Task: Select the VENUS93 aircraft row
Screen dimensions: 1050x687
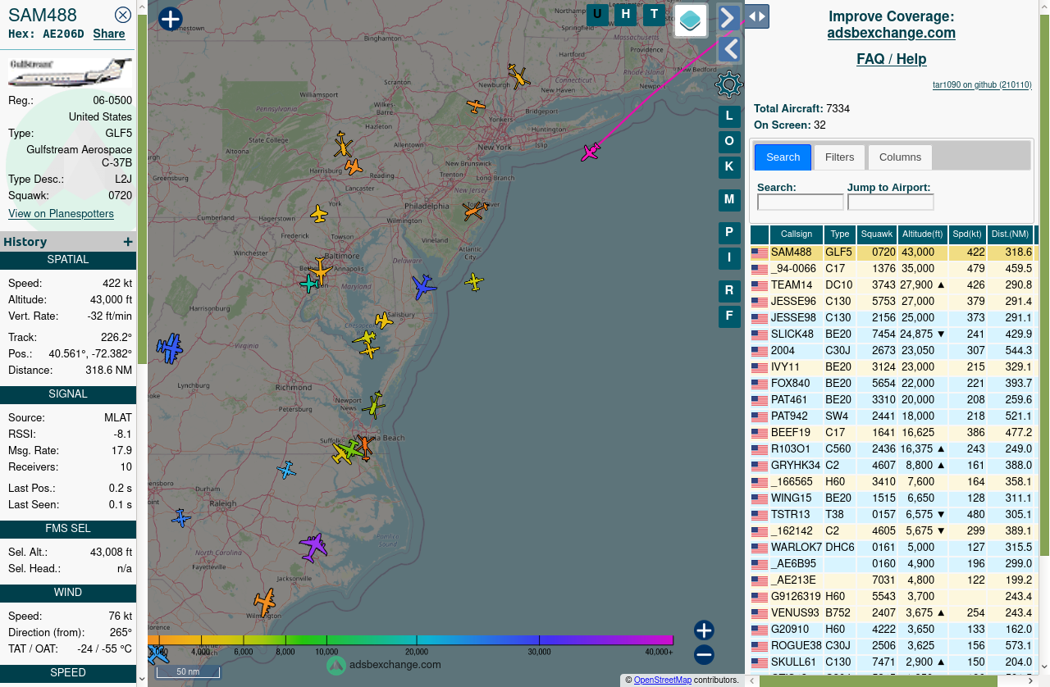Action: (893, 613)
